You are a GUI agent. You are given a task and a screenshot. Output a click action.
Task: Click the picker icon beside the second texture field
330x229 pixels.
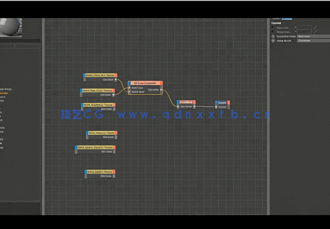pos(315,32)
